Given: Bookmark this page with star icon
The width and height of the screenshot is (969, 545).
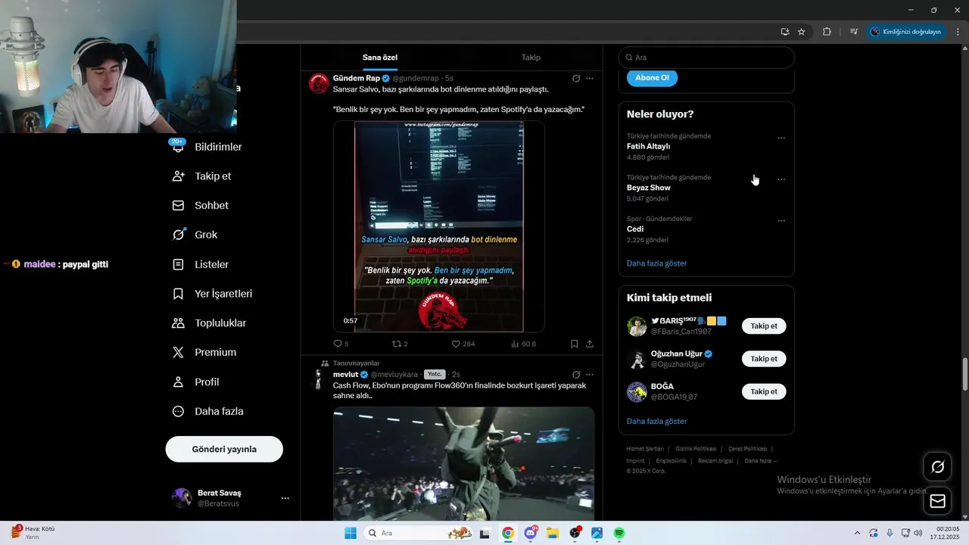Looking at the screenshot, I should click(x=802, y=32).
